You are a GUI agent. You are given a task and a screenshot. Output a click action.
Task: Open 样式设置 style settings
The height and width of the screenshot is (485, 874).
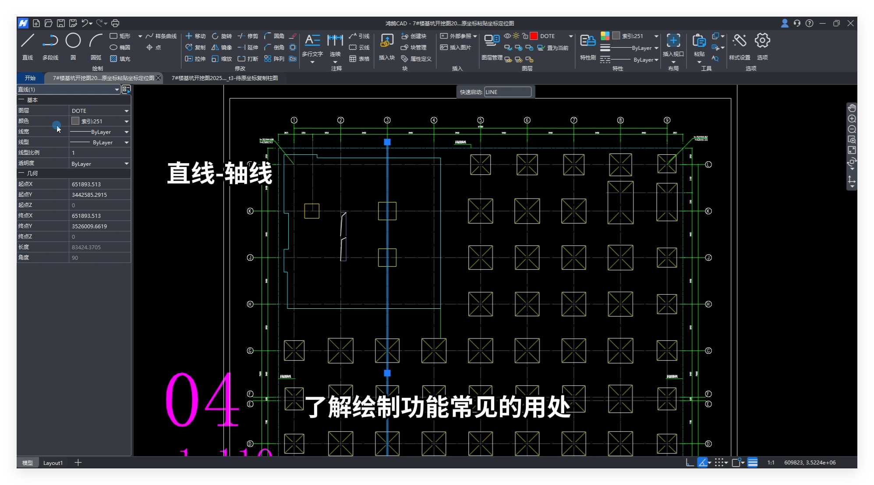[x=739, y=42]
